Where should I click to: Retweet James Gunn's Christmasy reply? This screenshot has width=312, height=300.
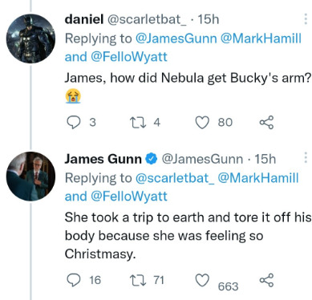point(137,280)
